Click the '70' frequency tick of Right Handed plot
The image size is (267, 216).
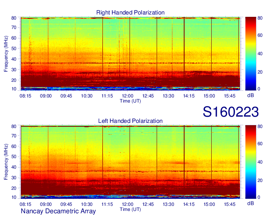(x=14, y=27)
